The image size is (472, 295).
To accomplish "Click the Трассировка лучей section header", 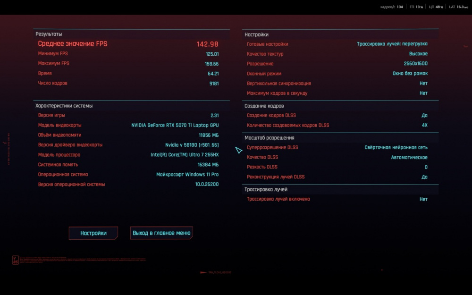I will (x=266, y=190).
